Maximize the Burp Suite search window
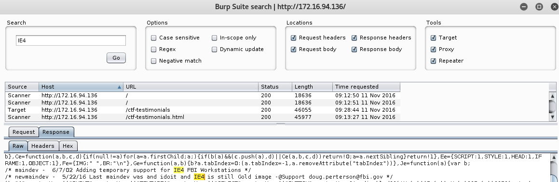This screenshot has height=182, width=559. [x=539, y=7]
